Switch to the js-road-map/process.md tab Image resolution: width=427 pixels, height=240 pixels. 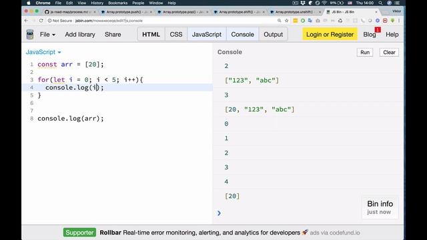pyautogui.click(x=69, y=12)
